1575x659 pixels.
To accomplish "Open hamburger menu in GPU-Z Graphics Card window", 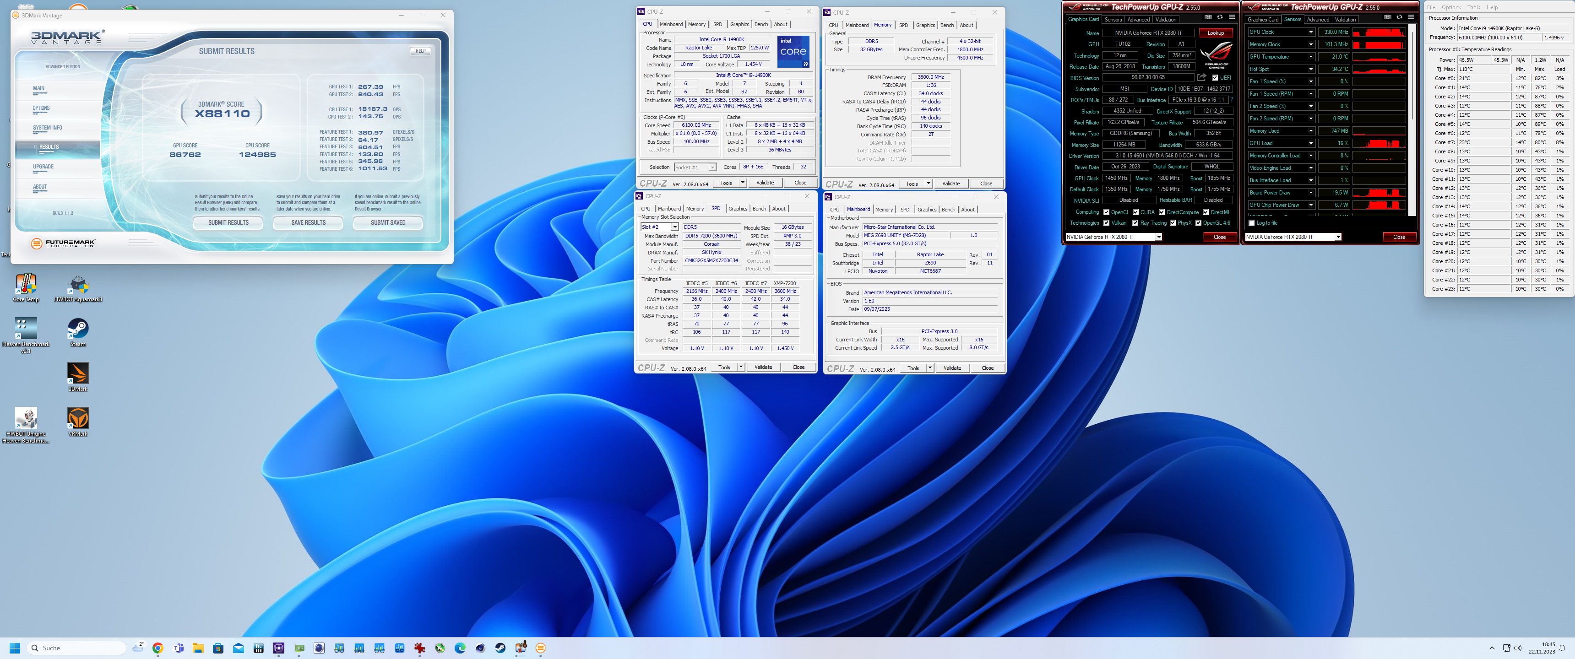I will (x=1232, y=17).
